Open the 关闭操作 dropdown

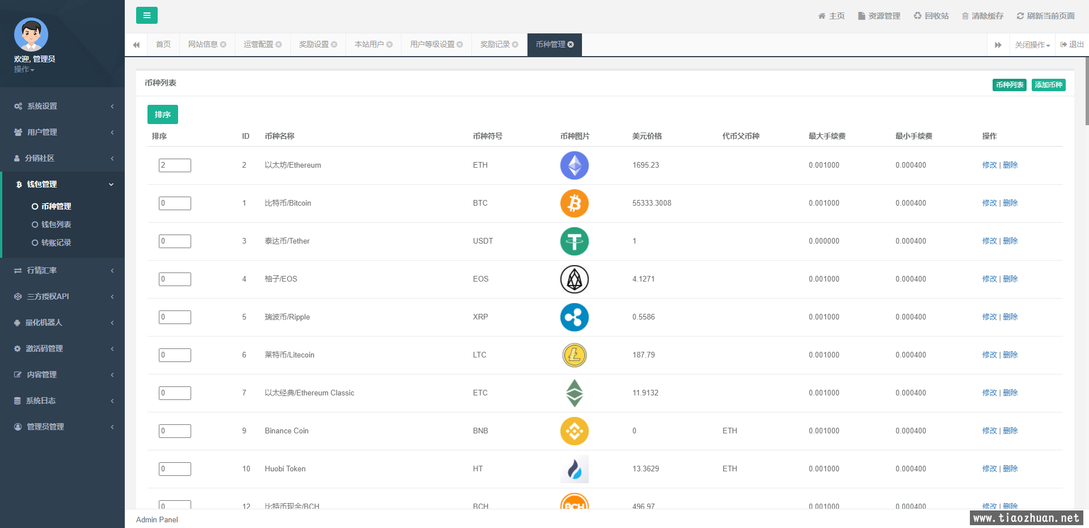pos(1032,45)
